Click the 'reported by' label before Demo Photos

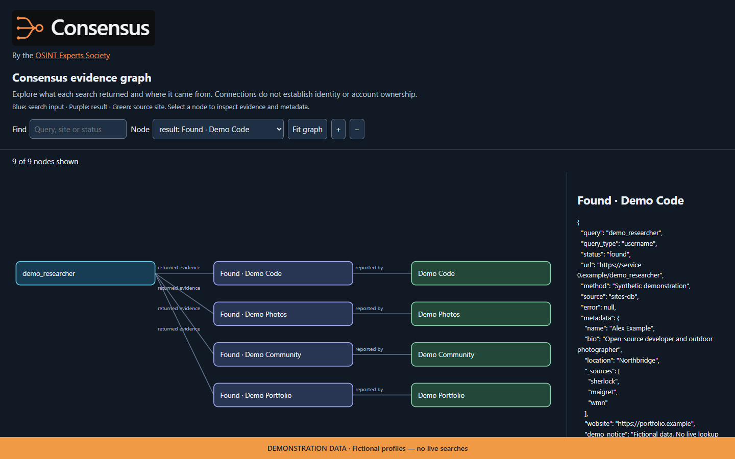click(369, 309)
